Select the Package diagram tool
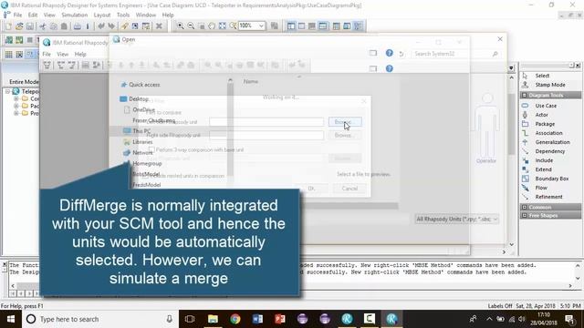Image resolution: width=584 pixels, height=328 pixels. coord(545,124)
